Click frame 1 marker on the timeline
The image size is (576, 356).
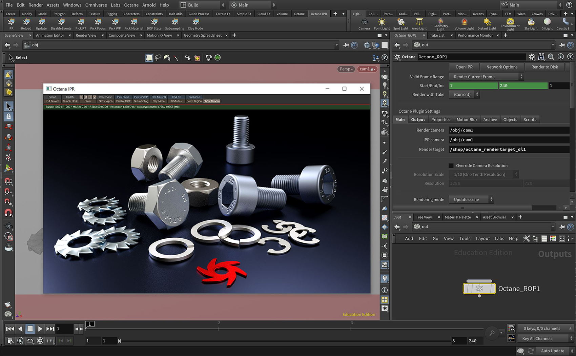pyautogui.click(x=90, y=324)
